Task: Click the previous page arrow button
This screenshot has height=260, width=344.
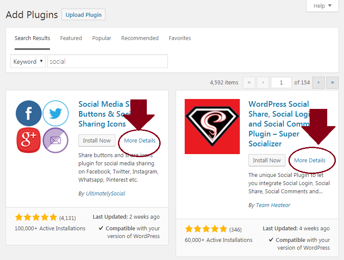Action: click(263, 82)
